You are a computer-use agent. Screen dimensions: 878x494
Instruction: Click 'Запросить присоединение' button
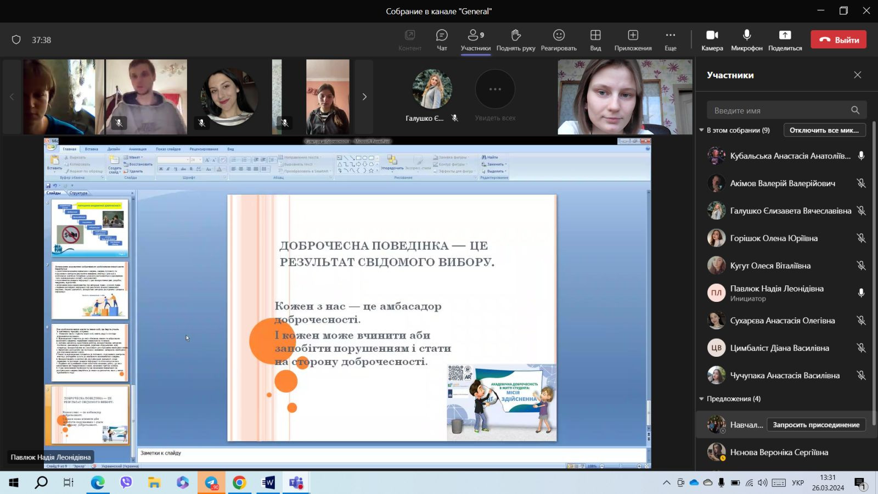[x=816, y=425]
